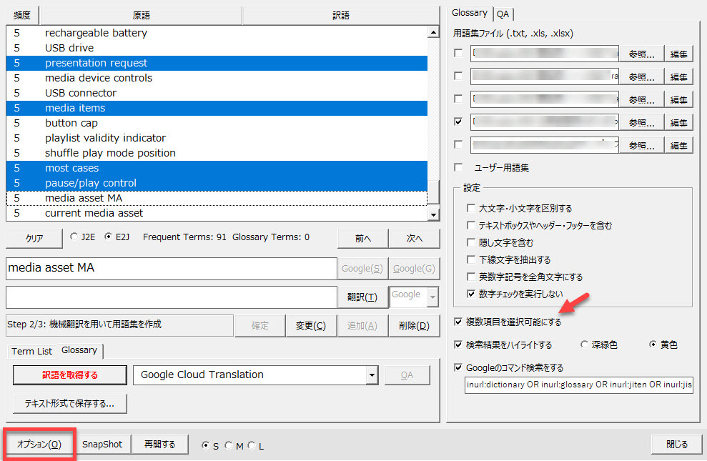The width and height of the screenshot is (707, 461).
Task: Click the オプション(O) button
Action: (x=39, y=445)
